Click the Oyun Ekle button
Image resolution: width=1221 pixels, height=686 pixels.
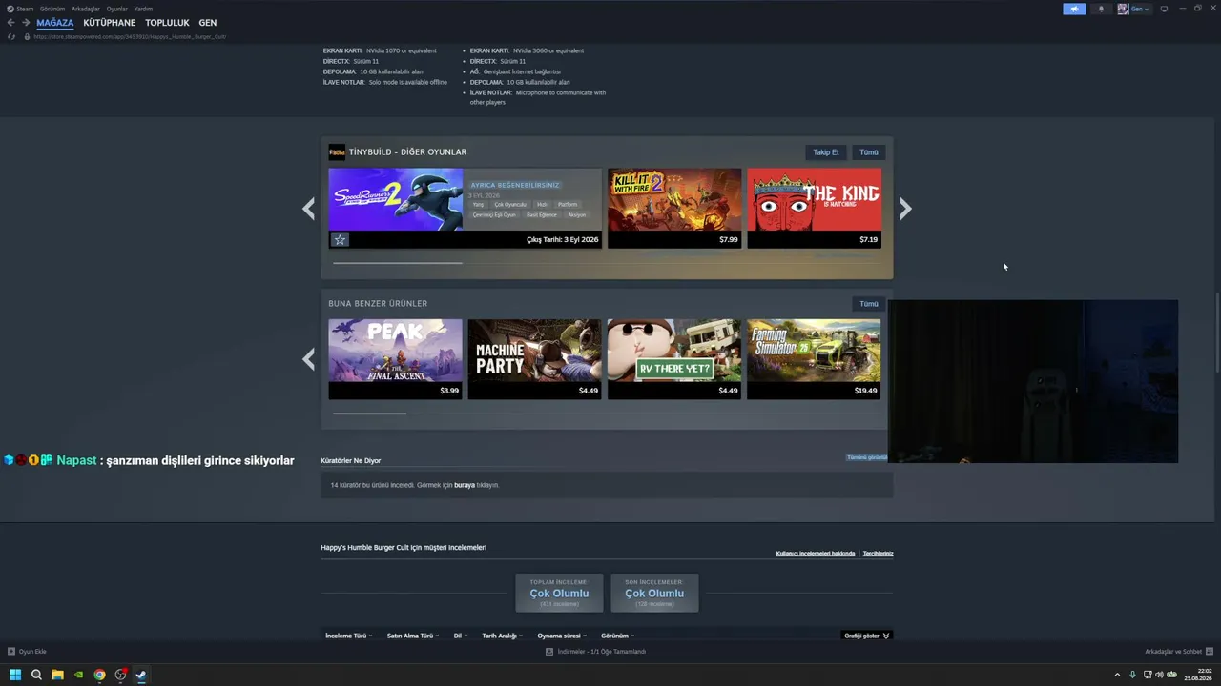point(27,652)
